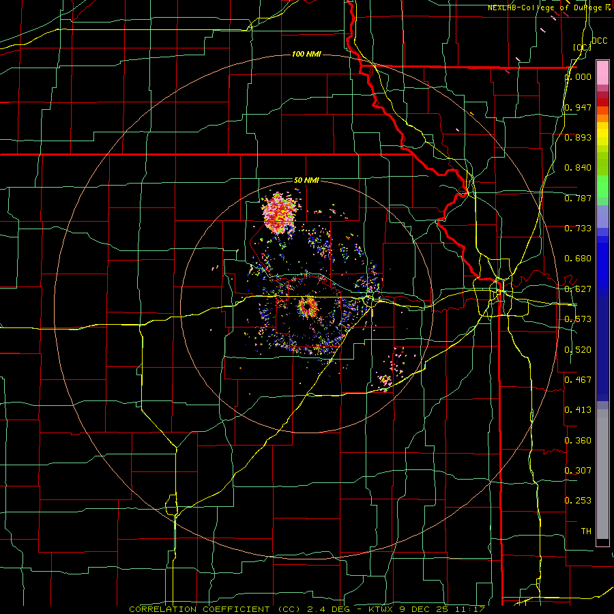Pick the bright green swatch near 0.787
Viewport: 614px width, 614px height.
602,186
